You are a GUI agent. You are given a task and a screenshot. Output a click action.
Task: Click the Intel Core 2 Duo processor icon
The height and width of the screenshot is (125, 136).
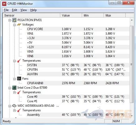pyautogui.click(x=14, y=88)
